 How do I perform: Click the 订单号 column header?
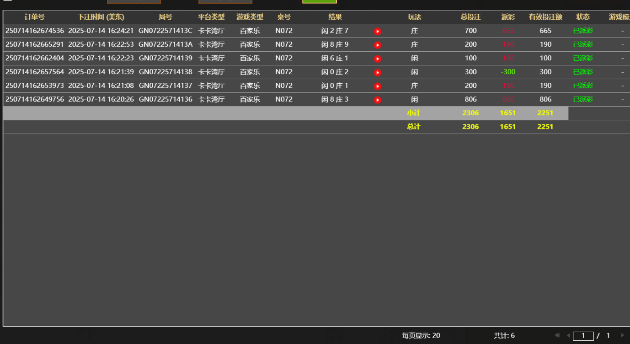(x=34, y=17)
